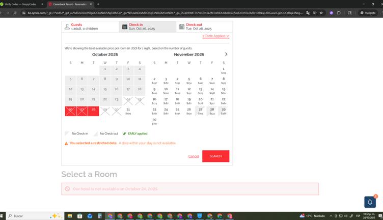Click the translate page icon
Image resolution: width=383 pixels, height=220 pixels.
coord(308,13)
